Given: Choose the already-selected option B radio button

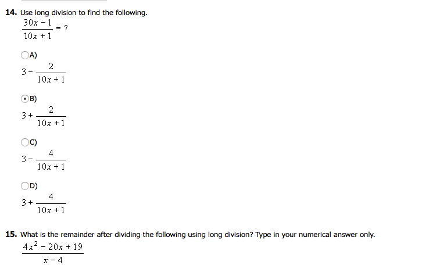Looking at the screenshot, I should [25, 99].
